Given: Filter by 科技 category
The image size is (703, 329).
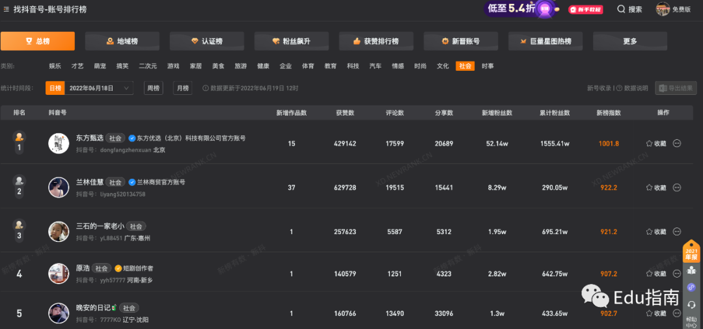Looking at the screenshot, I should (x=353, y=66).
